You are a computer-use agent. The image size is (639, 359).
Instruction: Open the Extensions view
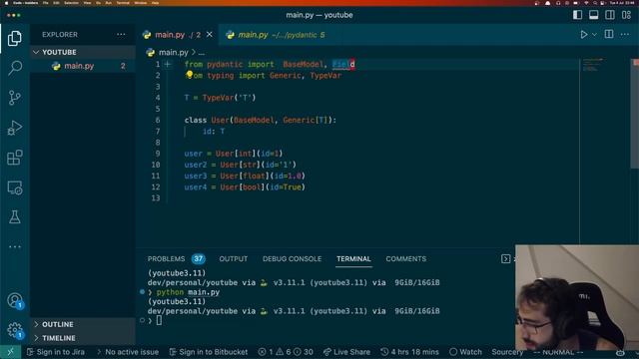coord(15,158)
